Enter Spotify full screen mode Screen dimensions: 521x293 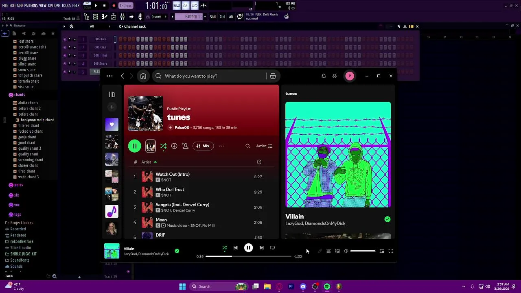click(391, 251)
